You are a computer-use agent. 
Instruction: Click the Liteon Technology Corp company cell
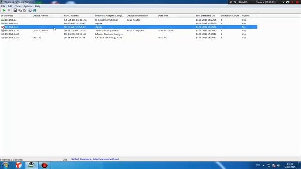point(110,38)
